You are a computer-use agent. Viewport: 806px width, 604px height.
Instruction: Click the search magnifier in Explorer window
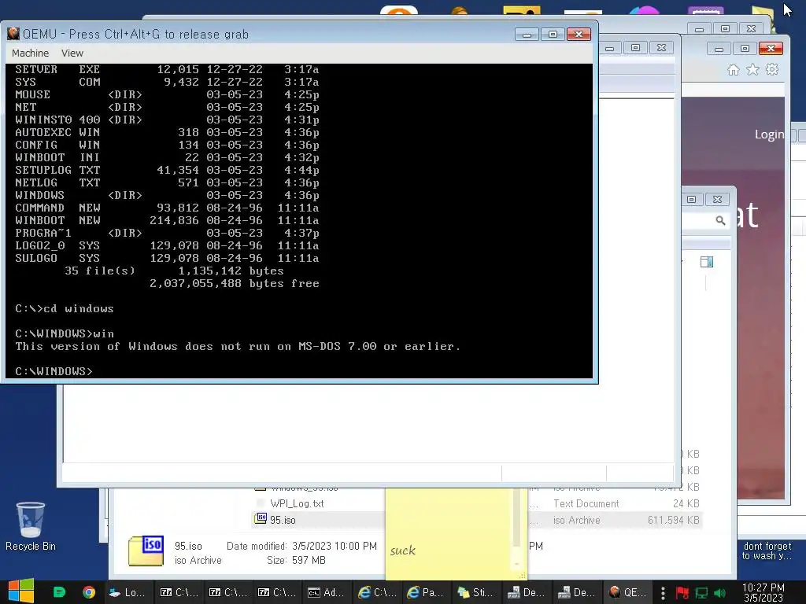pos(720,220)
